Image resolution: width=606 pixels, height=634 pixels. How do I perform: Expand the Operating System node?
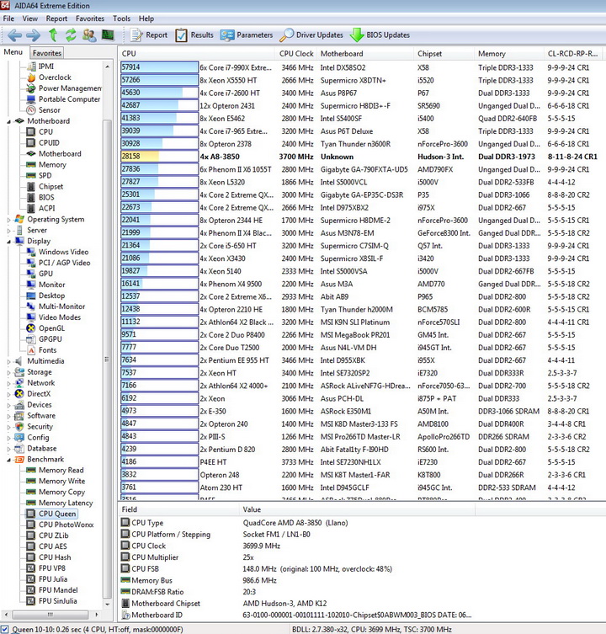click(8, 220)
